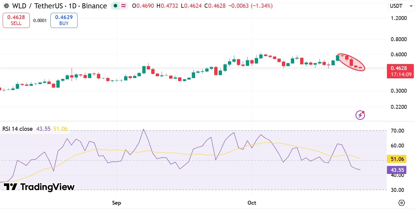
Task: Click the blue 0.4629 BUY button
Action: coord(64,20)
